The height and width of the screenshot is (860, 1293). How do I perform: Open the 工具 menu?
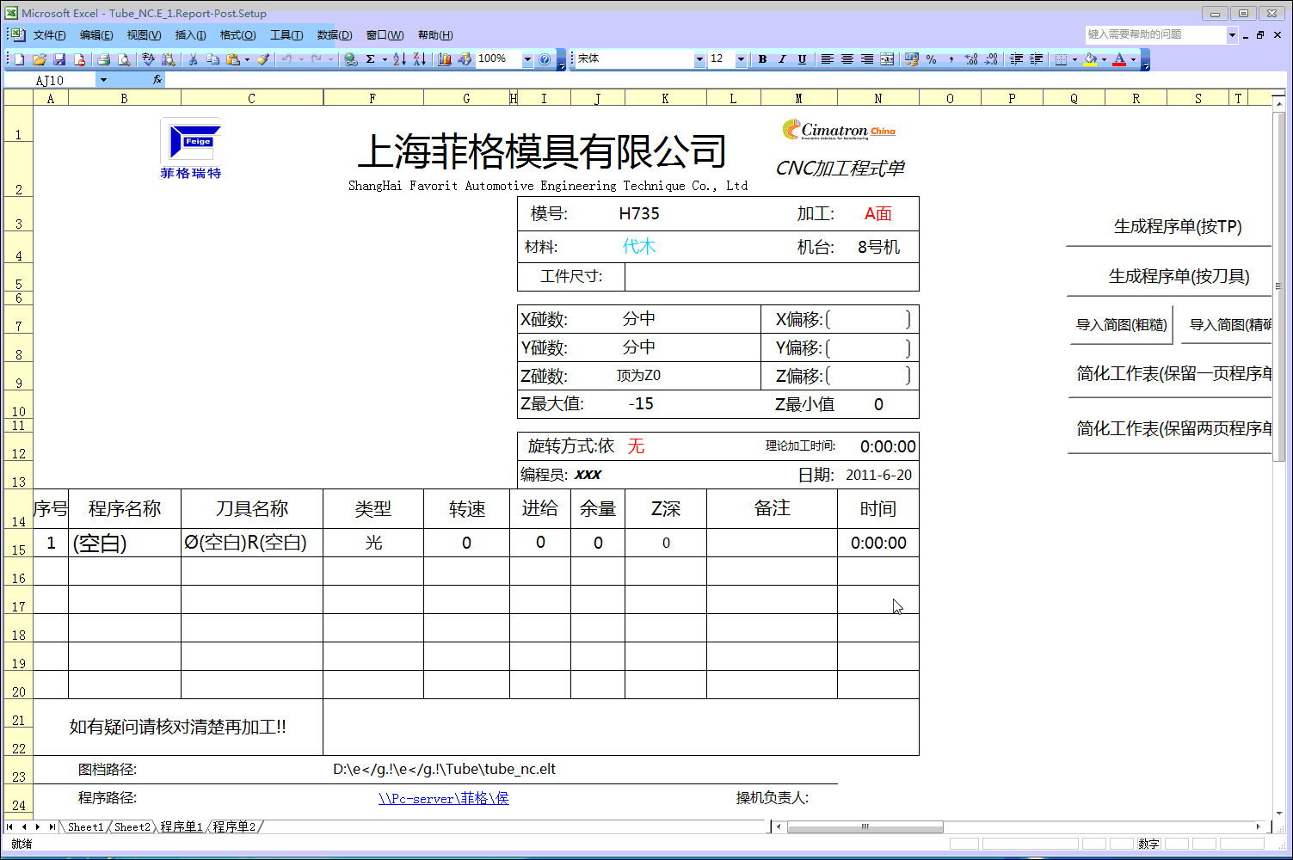[x=286, y=34]
